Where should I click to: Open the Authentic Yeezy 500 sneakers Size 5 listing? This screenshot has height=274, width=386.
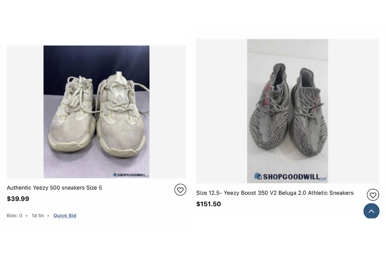click(x=54, y=188)
